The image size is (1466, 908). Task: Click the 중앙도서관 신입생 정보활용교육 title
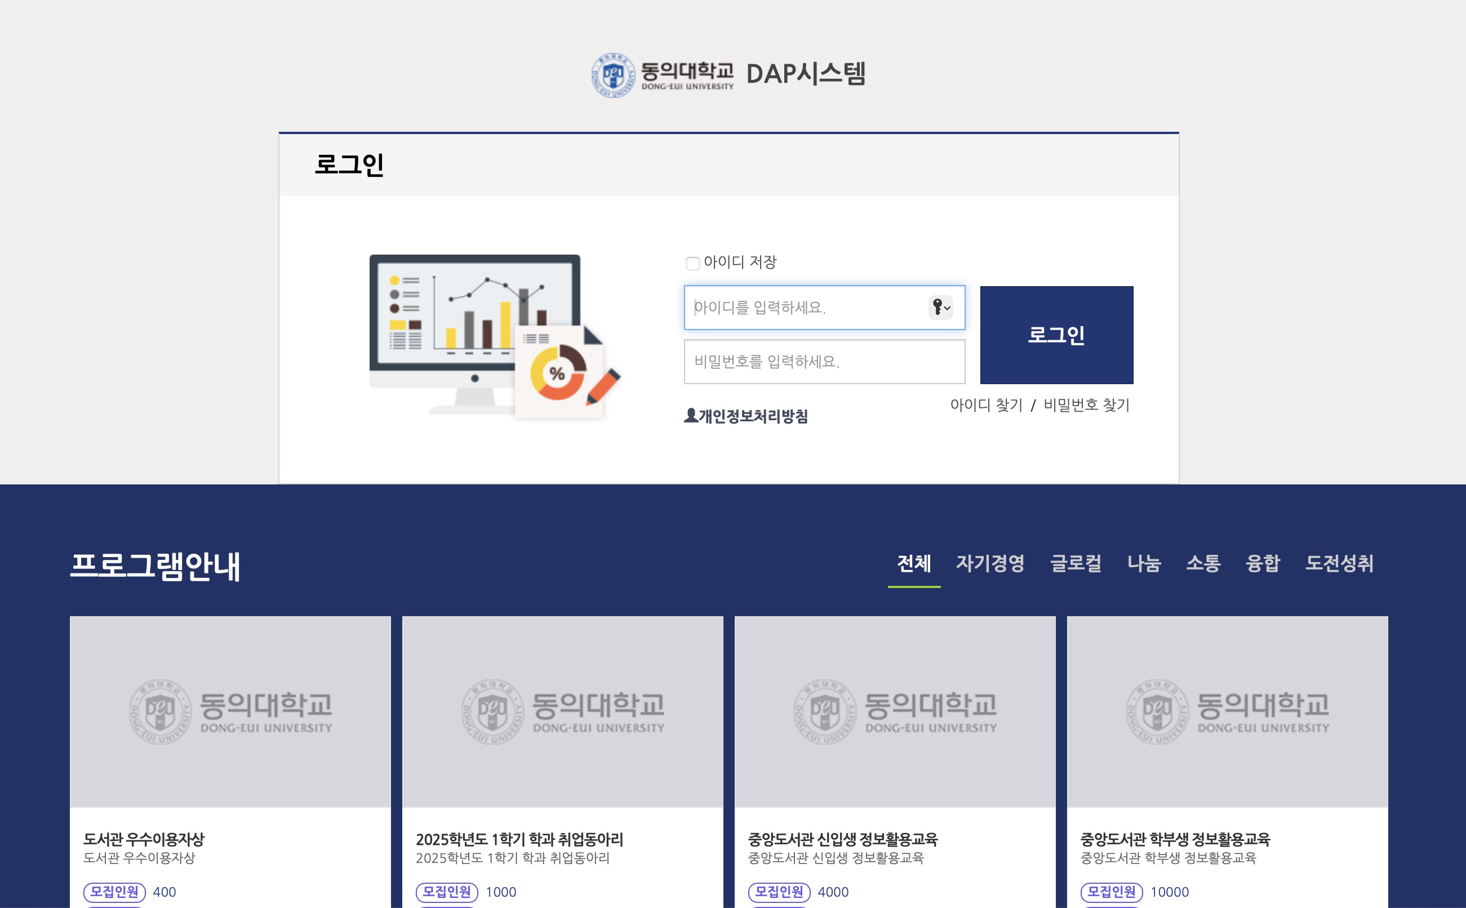tap(842, 839)
